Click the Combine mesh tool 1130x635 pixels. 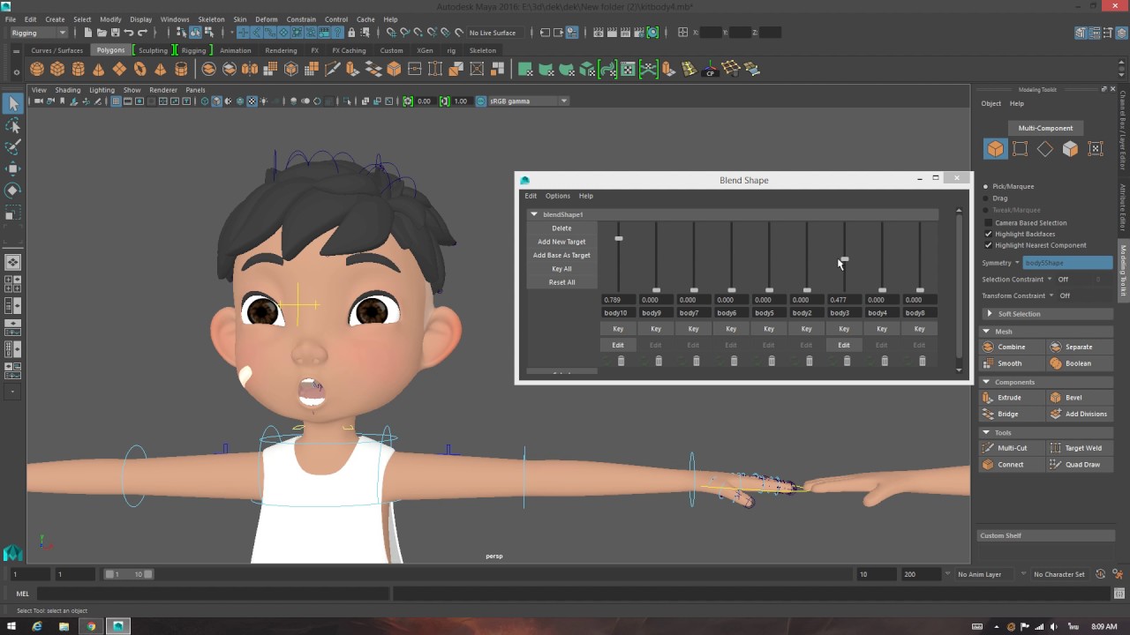tap(1012, 347)
